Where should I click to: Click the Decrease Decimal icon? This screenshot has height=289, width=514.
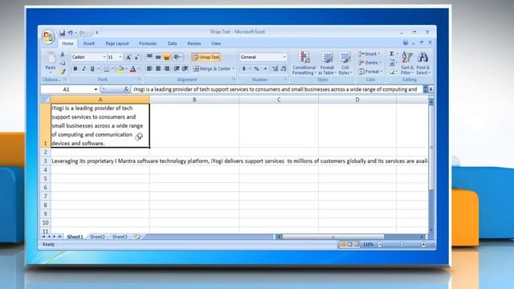click(x=284, y=68)
